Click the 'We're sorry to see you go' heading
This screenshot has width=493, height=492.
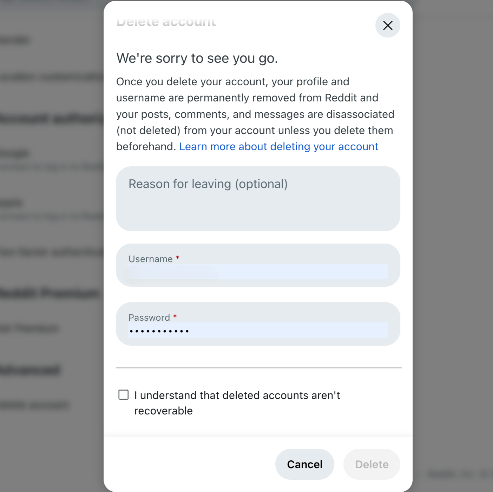[197, 58]
